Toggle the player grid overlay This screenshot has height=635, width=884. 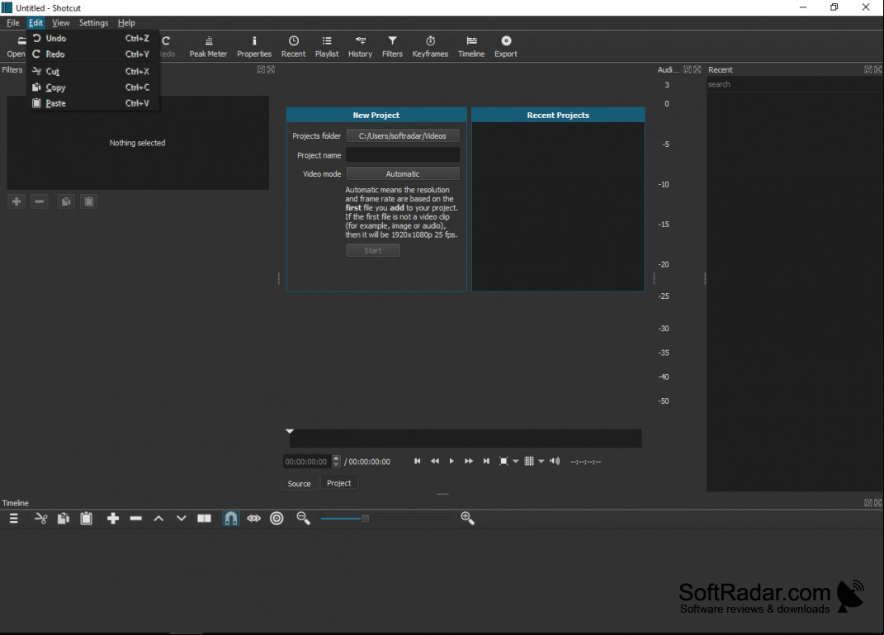point(529,462)
